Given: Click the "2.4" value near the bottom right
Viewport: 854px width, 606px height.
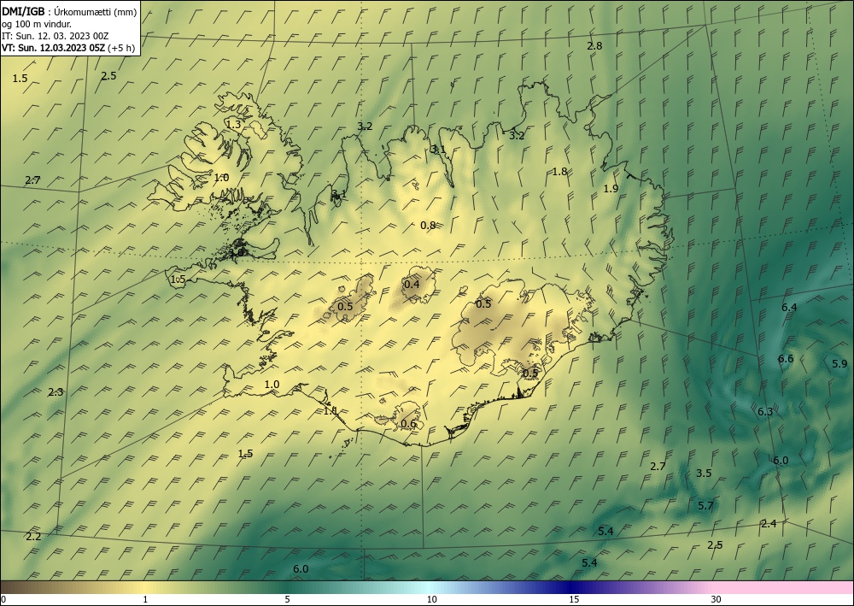Looking at the screenshot, I should pos(769,524).
